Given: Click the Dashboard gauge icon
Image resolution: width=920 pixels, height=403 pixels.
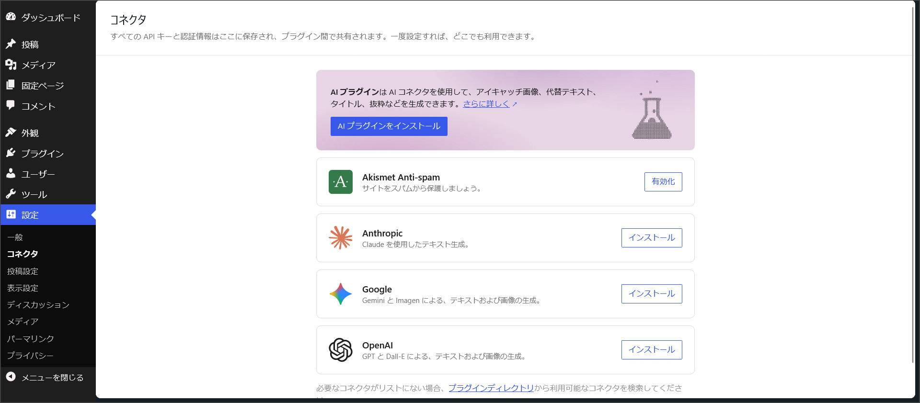Looking at the screenshot, I should coord(11,17).
